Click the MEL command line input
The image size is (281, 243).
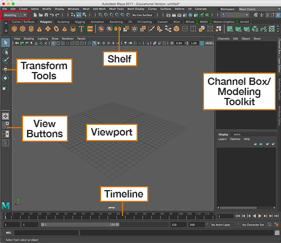click(46, 233)
